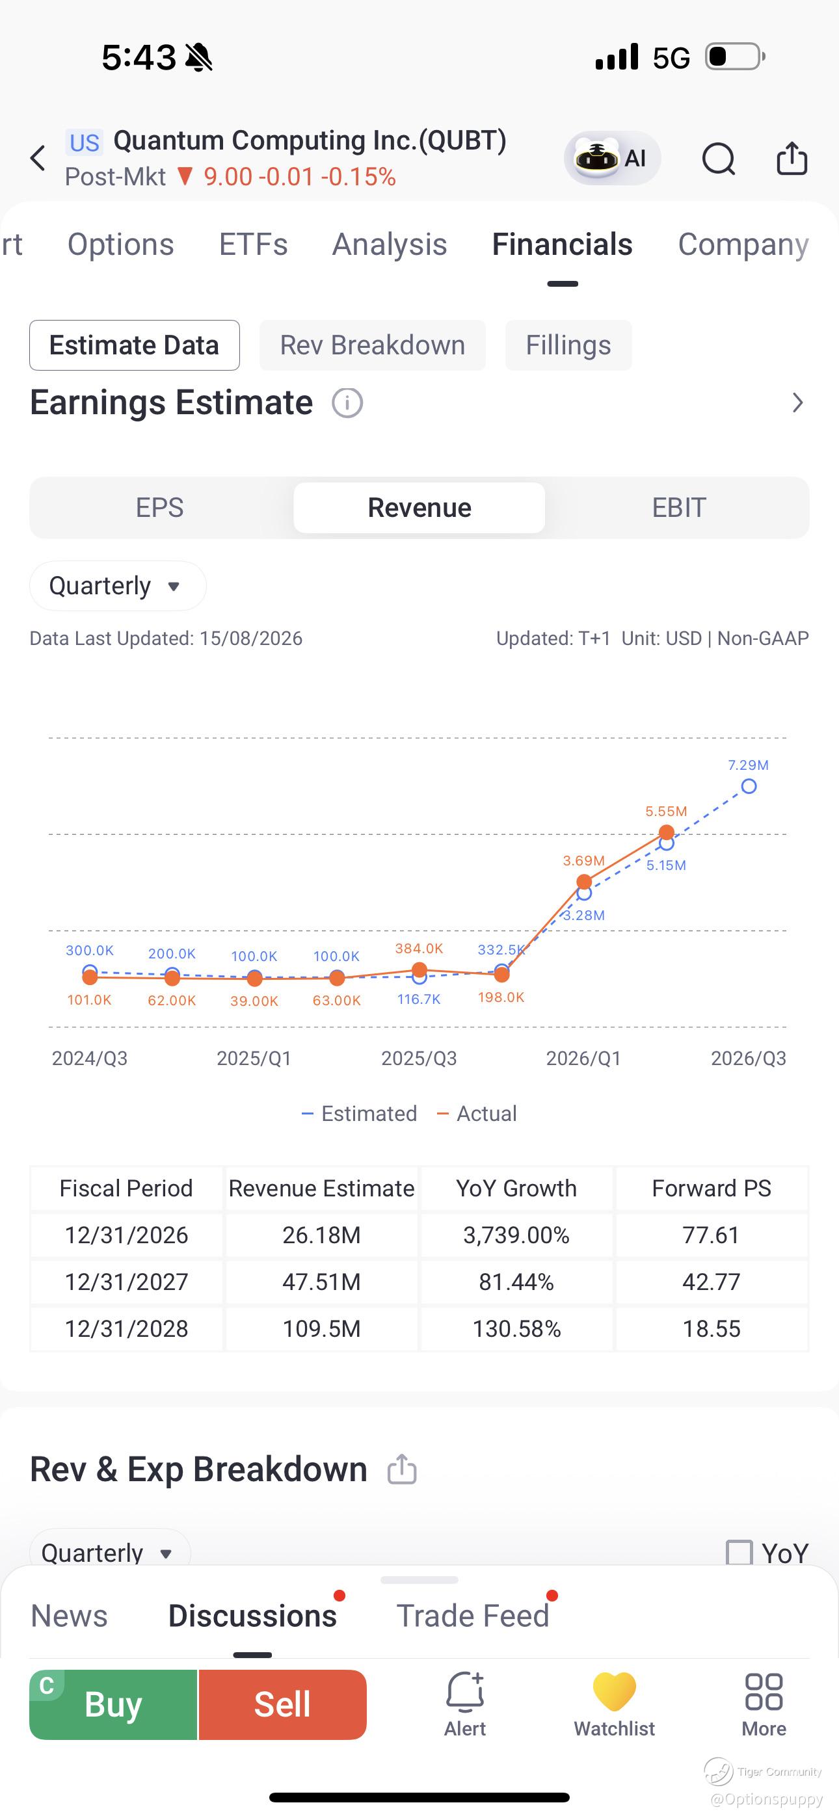The image size is (839, 1818).
Task: Open Quarterly dropdown under Earnings Estimate
Action: (117, 586)
